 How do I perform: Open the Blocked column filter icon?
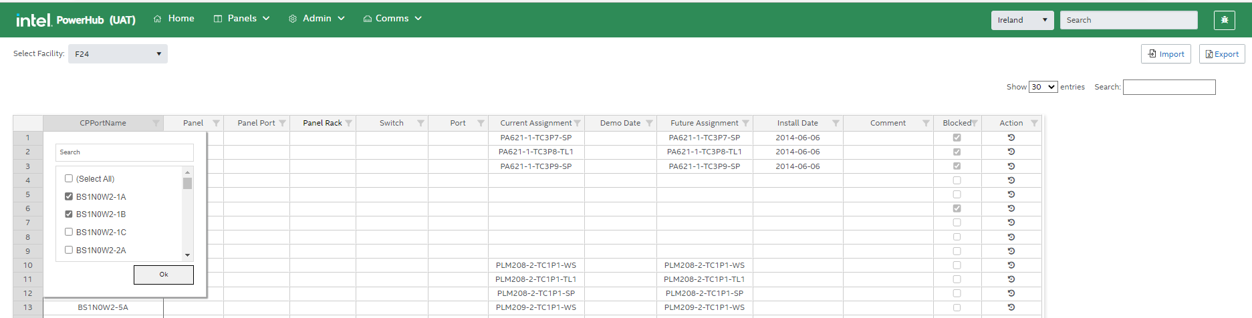coord(975,123)
